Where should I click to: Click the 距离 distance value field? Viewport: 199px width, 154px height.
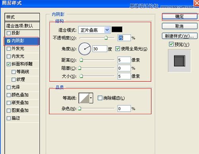[124, 60]
